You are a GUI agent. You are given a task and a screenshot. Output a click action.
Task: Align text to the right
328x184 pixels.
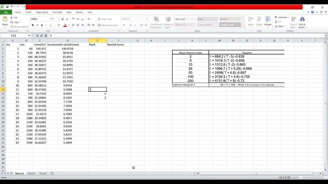click(83, 25)
